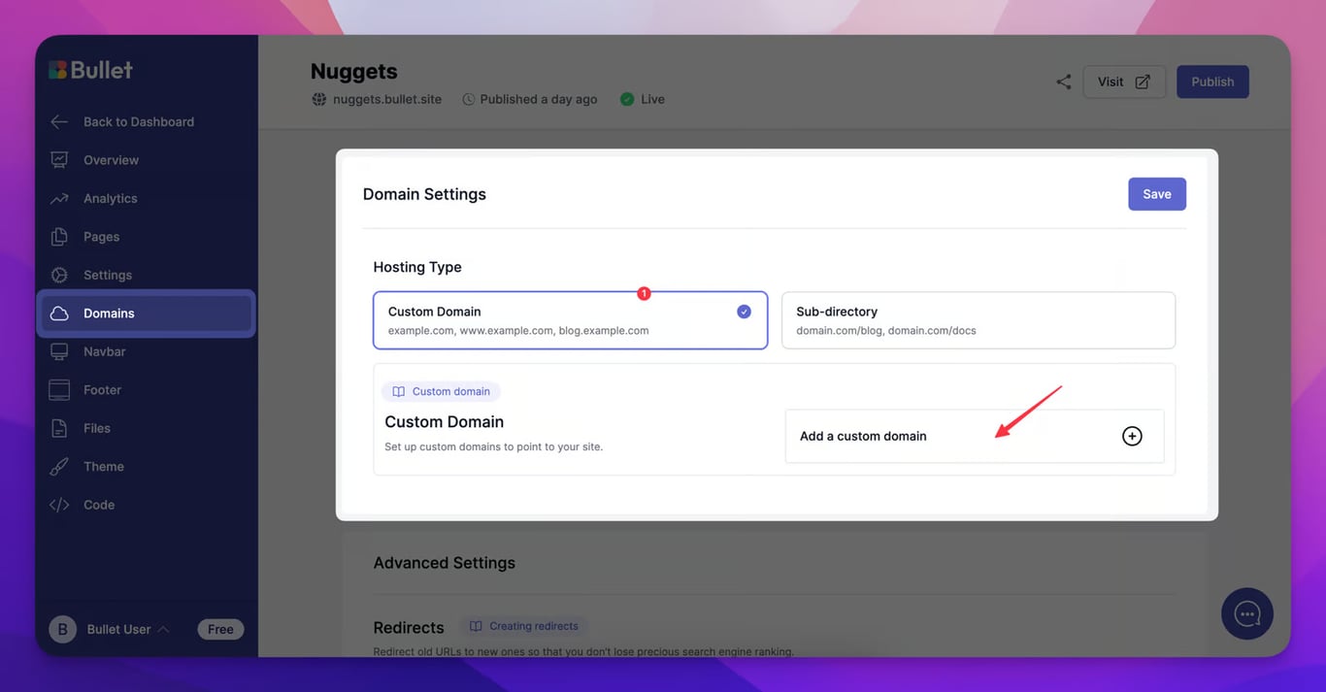Image resolution: width=1326 pixels, height=692 pixels.
Task: Expand the Bullet User account menu
Action: tap(118, 629)
